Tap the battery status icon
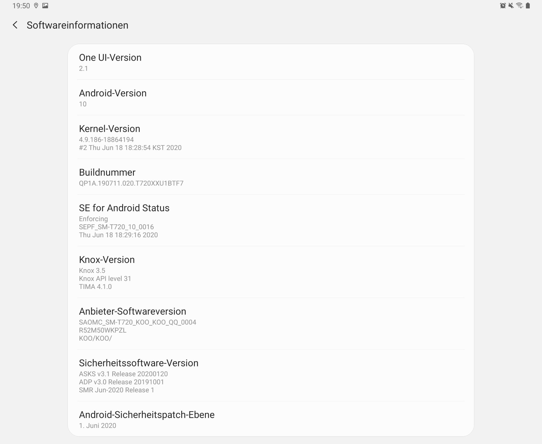The width and height of the screenshot is (542, 444). click(528, 6)
